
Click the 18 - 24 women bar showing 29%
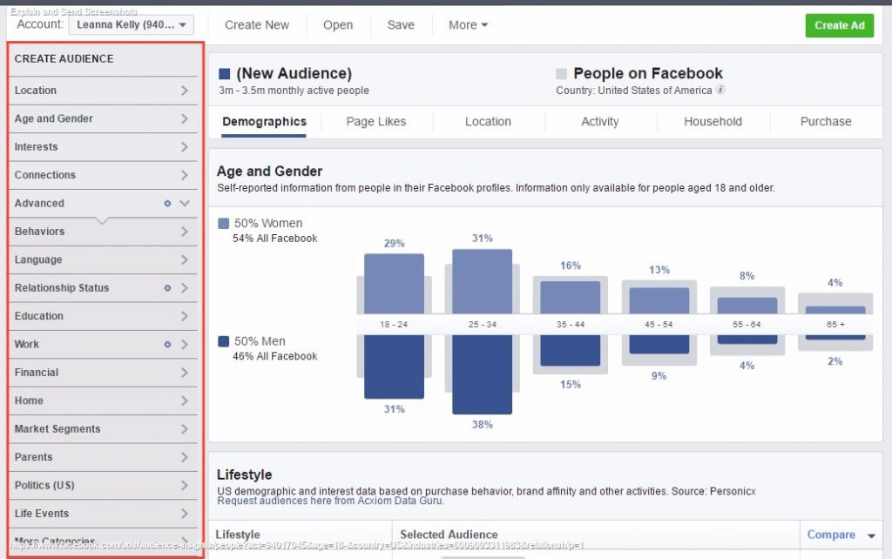coord(394,284)
